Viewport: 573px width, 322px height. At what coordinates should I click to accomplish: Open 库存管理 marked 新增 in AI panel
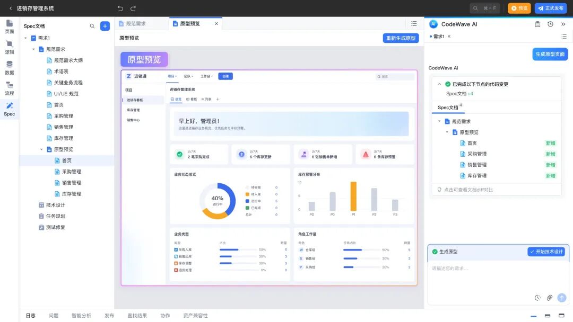[477, 175]
